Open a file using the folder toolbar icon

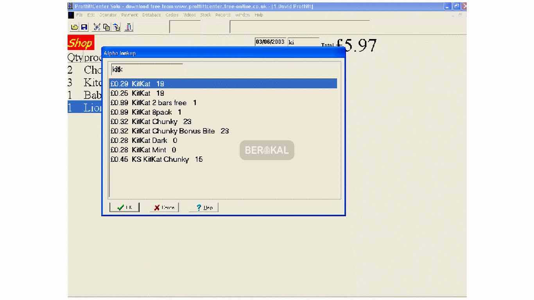coord(75,27)
